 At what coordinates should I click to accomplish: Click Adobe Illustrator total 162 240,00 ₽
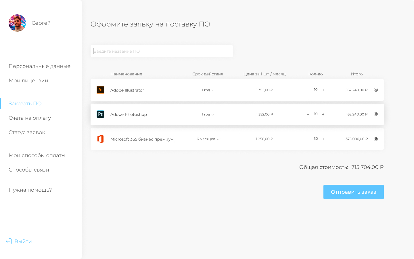click(x=357, y=90)
